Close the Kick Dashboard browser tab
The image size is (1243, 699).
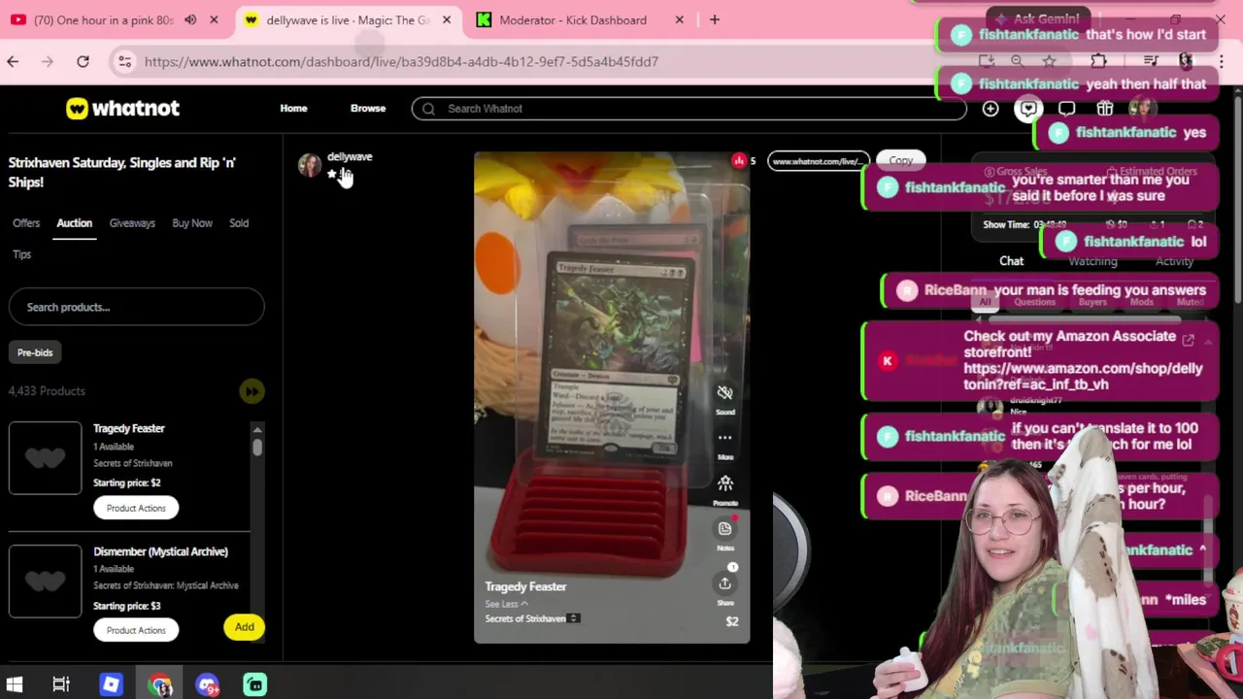679,19
